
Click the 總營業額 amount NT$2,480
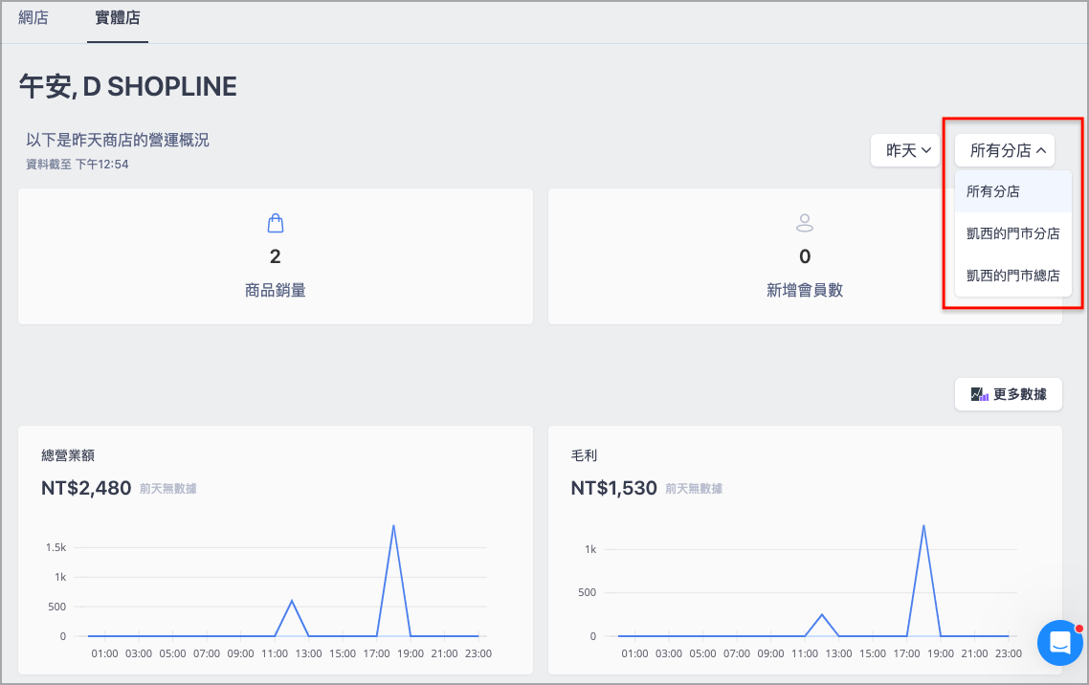click(86, 488)
